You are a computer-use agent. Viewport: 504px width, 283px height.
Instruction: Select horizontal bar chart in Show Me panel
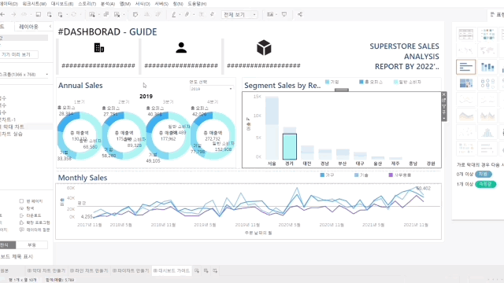(465, 67)
